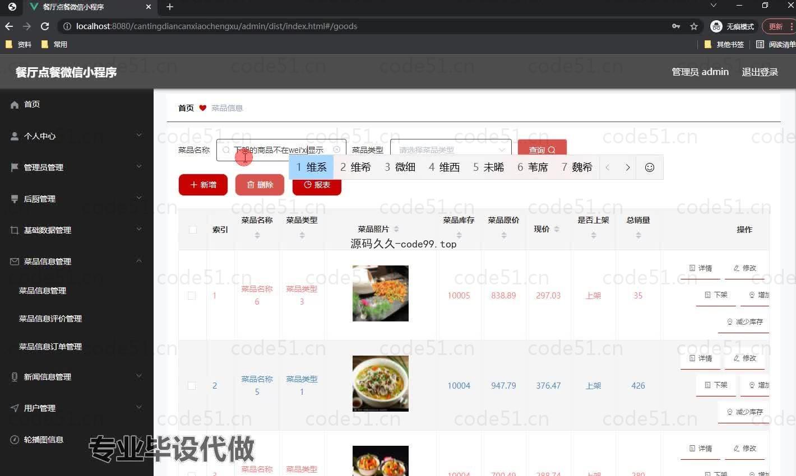Select IME candidate 3 微细

point(400,167)
